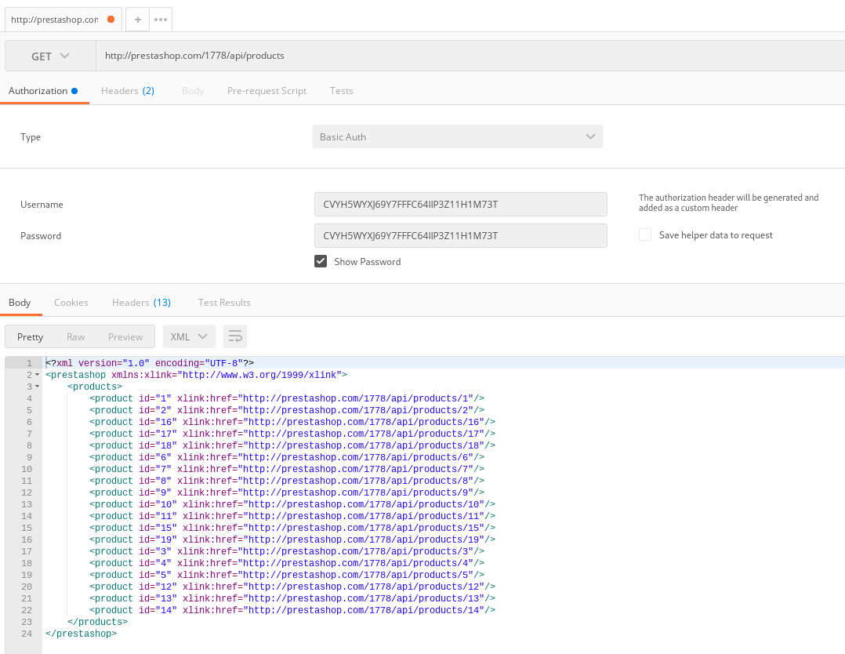Click the wrap lines icon in response toolbar
845x654 pixels.
click(x=235, y=336)
